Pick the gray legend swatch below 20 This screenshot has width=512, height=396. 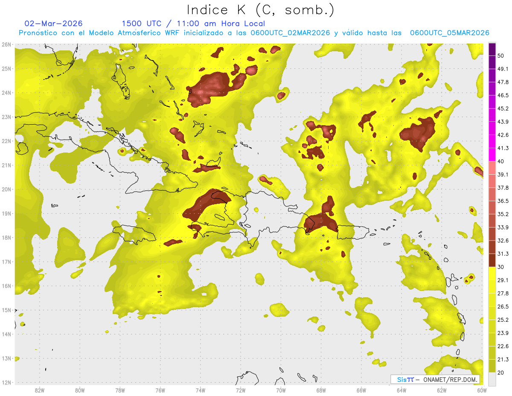(x=492, y=378)
